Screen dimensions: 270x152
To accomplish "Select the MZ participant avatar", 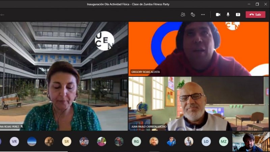I will pyautogui.click(x=223, y=141).
